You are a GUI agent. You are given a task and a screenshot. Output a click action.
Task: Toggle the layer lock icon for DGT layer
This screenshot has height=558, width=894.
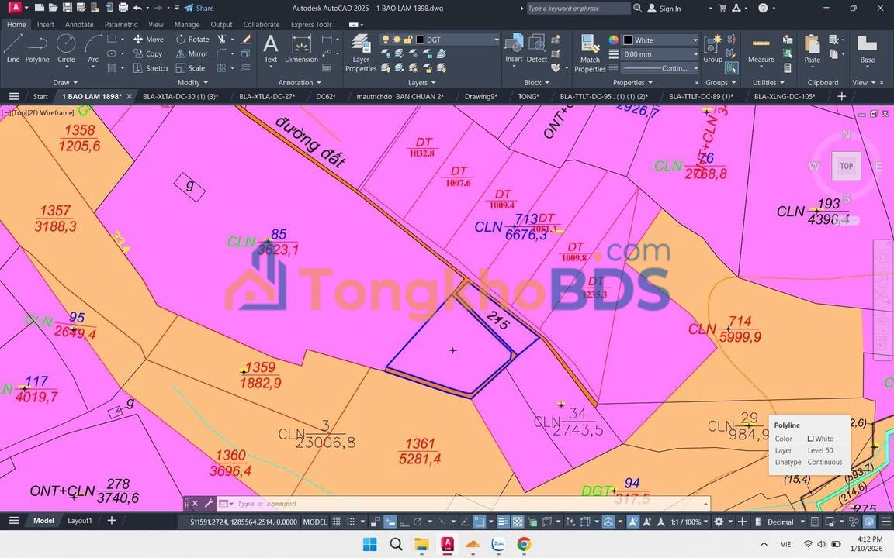coord(408,40)
